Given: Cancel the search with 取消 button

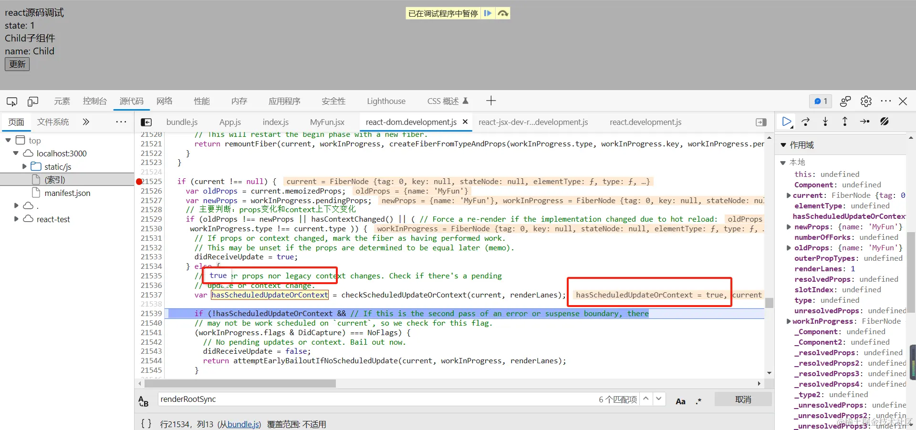Looking at the screenshot, I should coord(743,399).
